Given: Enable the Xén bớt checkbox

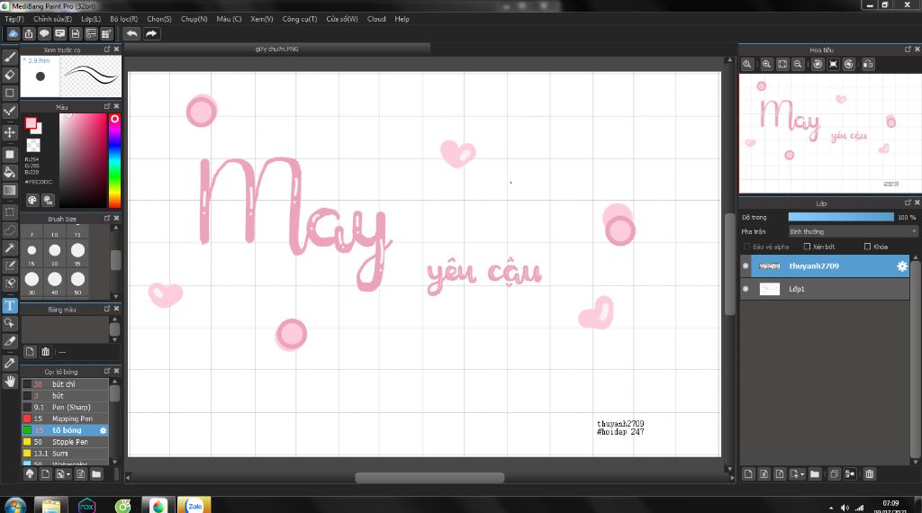Looking at the screenshot, I should tap(807, 247).
